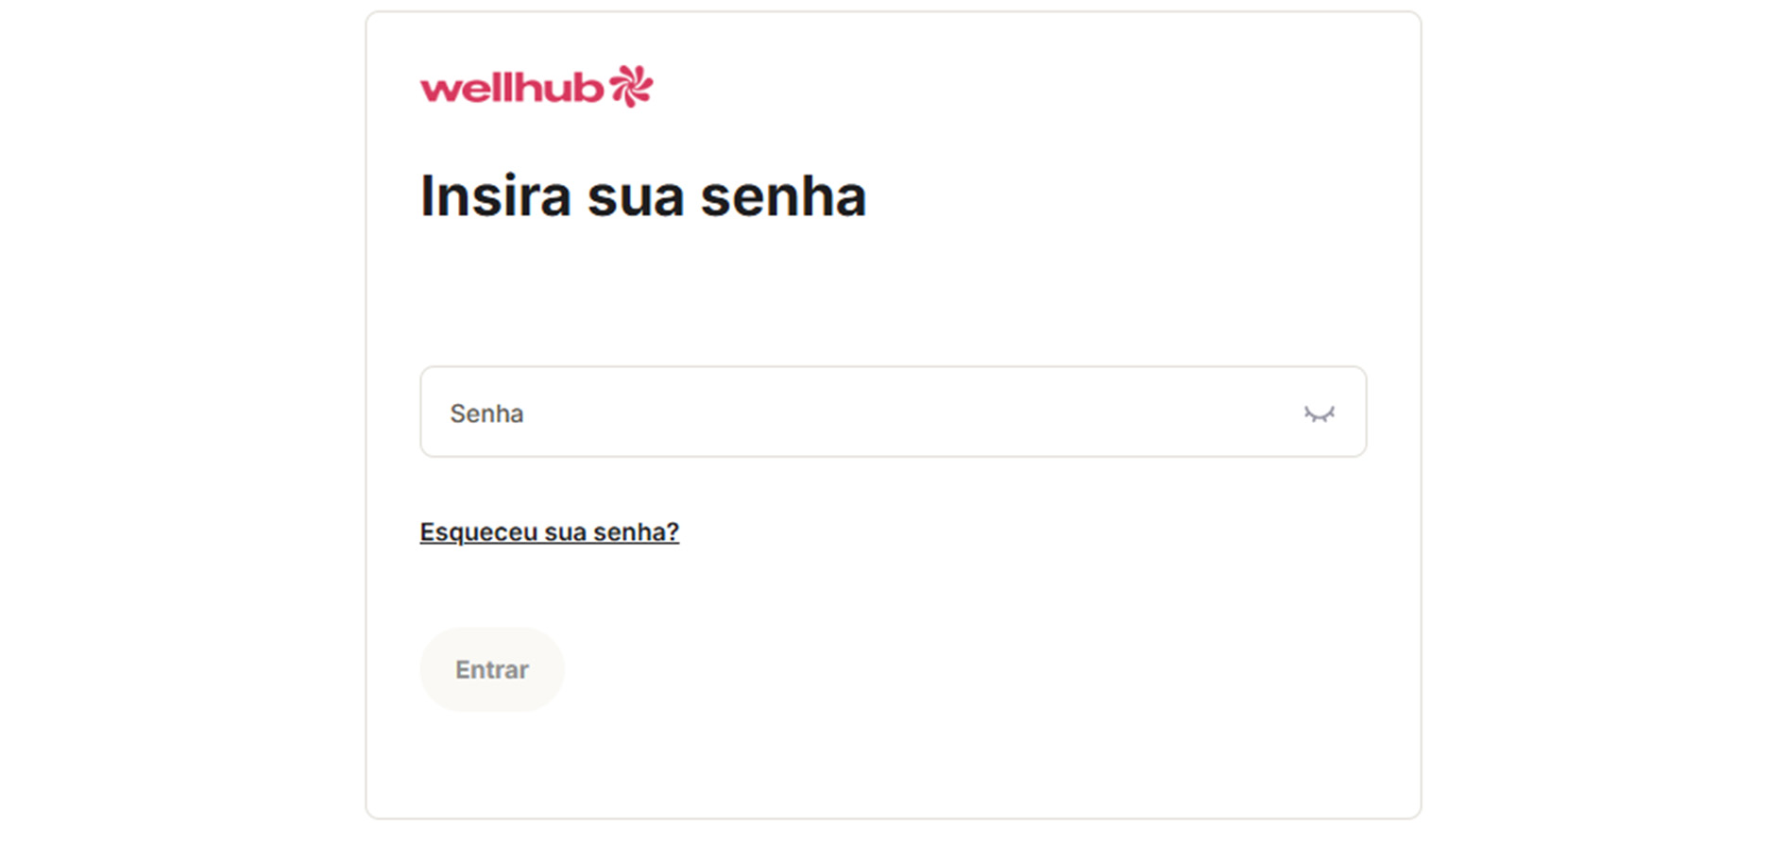Viewport: 1789px width, 842px height.
Task: Click the grey rounded Entrar pill
Action: [x=491, y=669]
